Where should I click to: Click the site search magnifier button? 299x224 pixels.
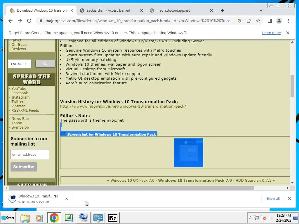click(45, 64)
